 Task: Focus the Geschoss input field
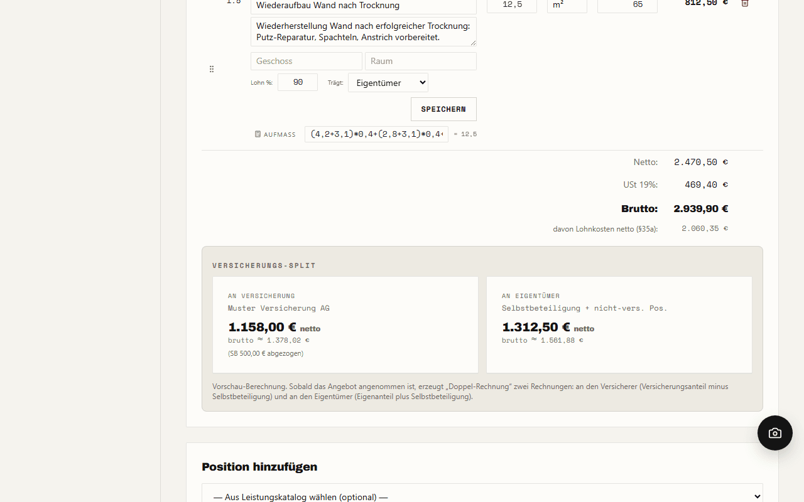[x=307, y=61]
